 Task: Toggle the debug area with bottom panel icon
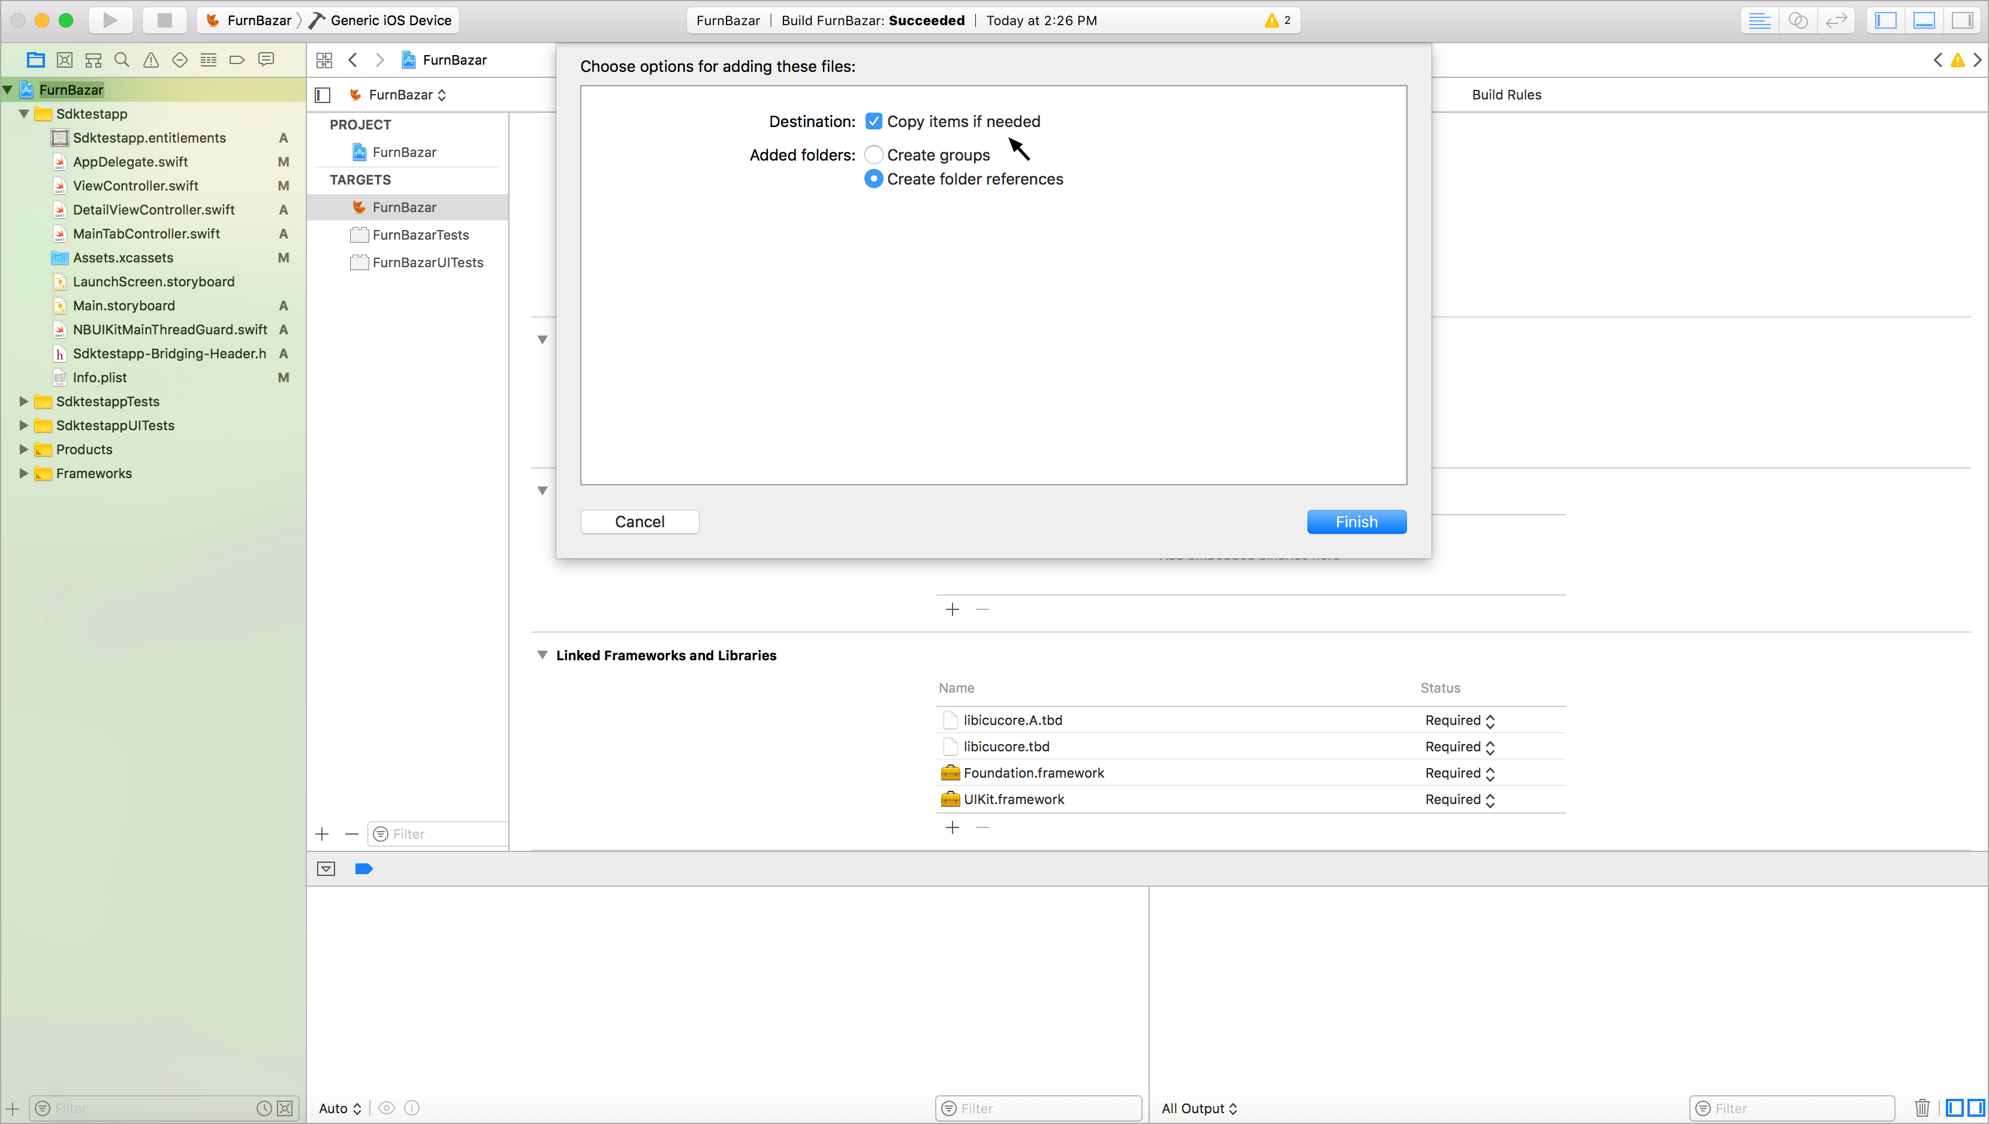click(1924, 20)
